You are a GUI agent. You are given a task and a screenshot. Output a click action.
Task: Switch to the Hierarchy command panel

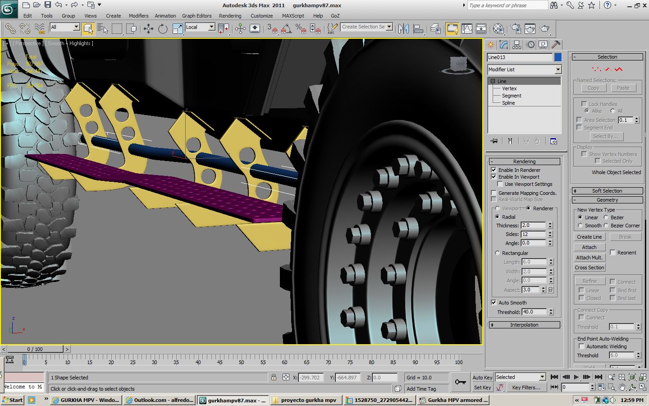click(x=517, y=45)
